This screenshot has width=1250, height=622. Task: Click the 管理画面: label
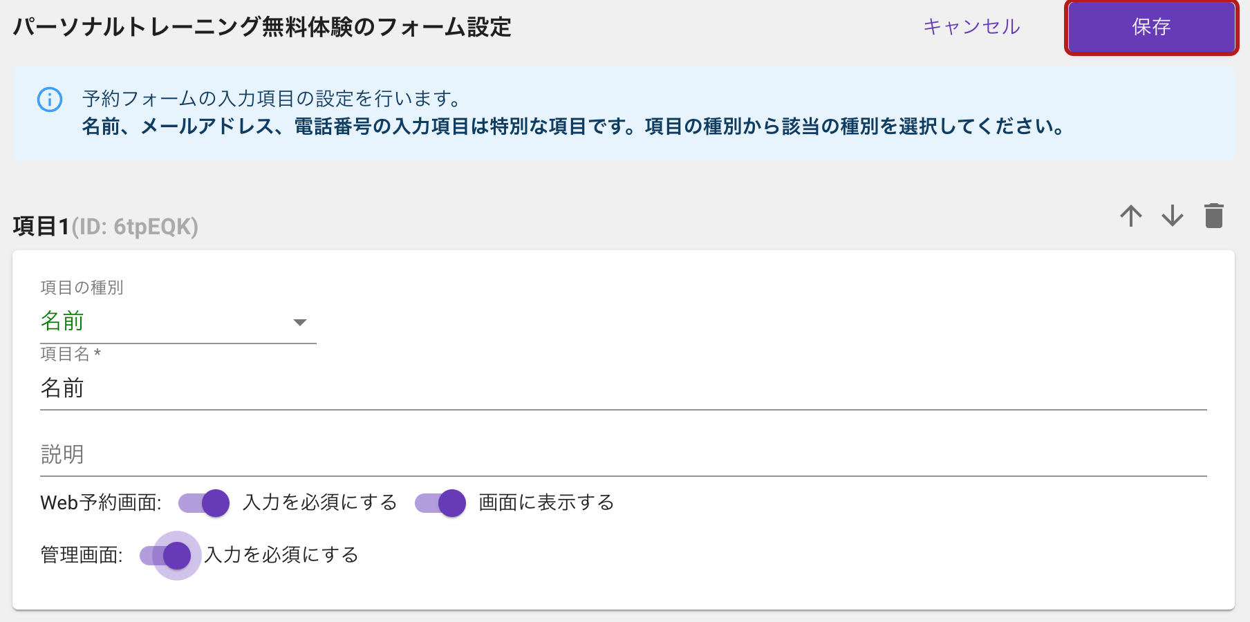point(82,555)
